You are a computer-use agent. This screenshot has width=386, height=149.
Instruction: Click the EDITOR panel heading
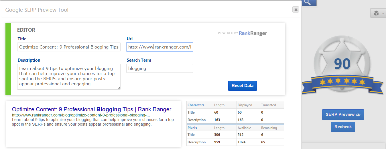point(26,30)
